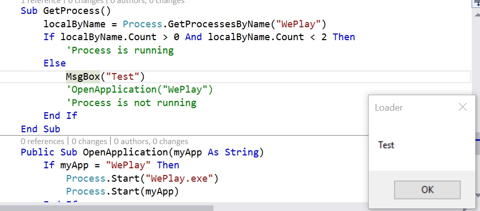
Task: Open the "0 references" CodeLens link
Action: (43, 141)
